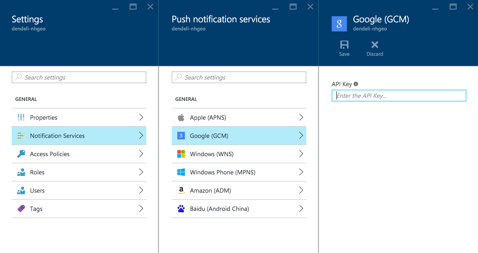Click the purple Tags icon
Viewport: 478px width, 253px height.
click(x=21, y=209)
